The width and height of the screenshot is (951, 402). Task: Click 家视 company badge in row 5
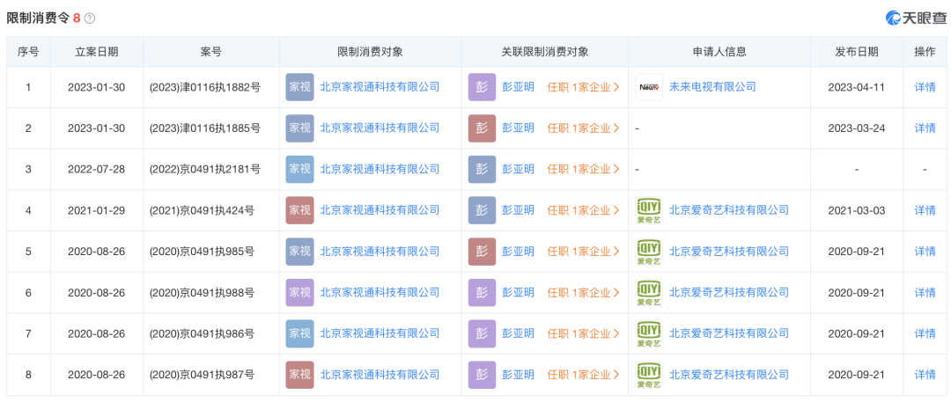point(299,251)
